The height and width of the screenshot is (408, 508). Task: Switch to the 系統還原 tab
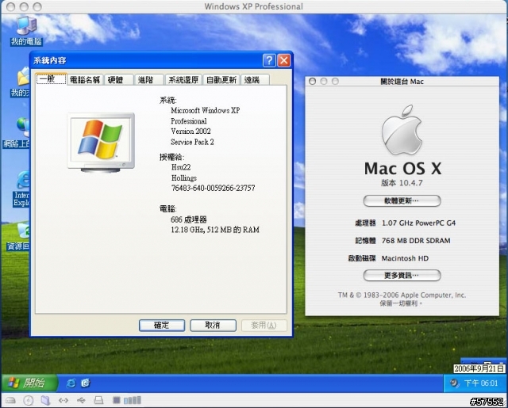(x=183, y=80)
